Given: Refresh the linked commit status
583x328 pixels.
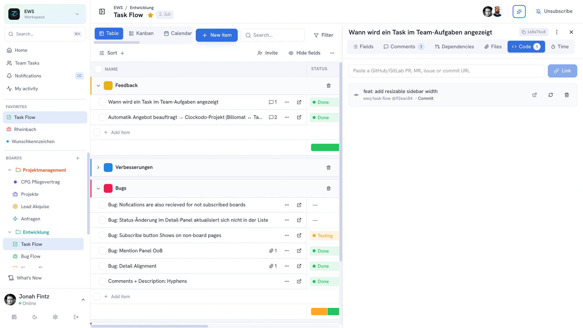Looking at the screenshot, I should click(551, 95).
